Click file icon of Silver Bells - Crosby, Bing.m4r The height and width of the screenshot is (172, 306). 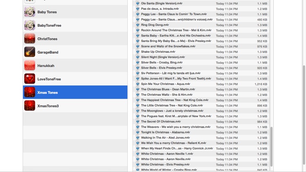click(137, 63)
